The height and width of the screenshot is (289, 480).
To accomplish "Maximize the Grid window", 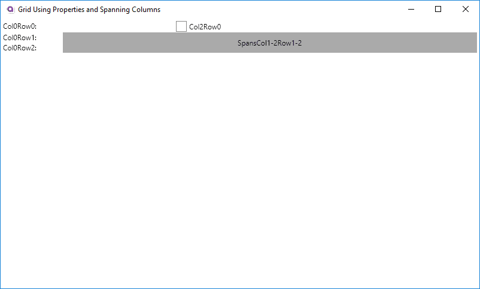I will pos(438,10).
